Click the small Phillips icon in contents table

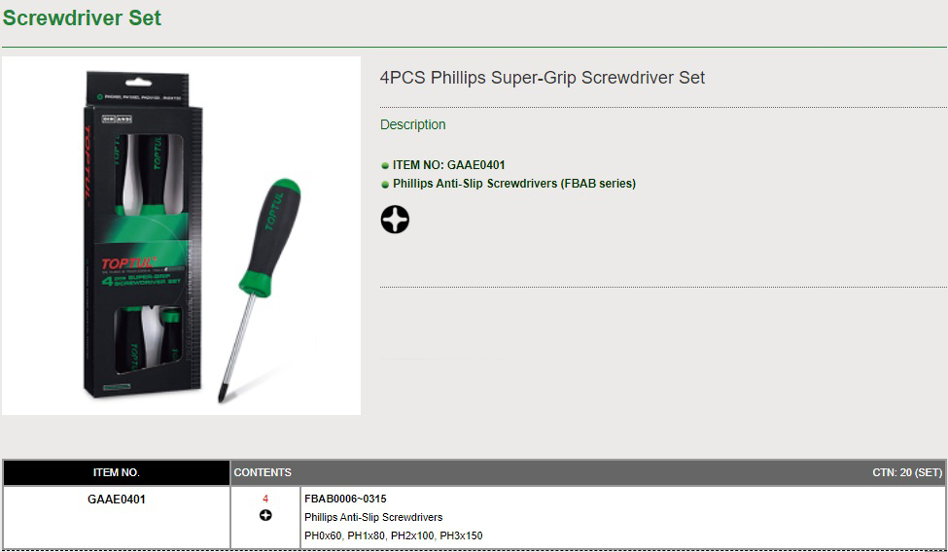tap(265, 515)
